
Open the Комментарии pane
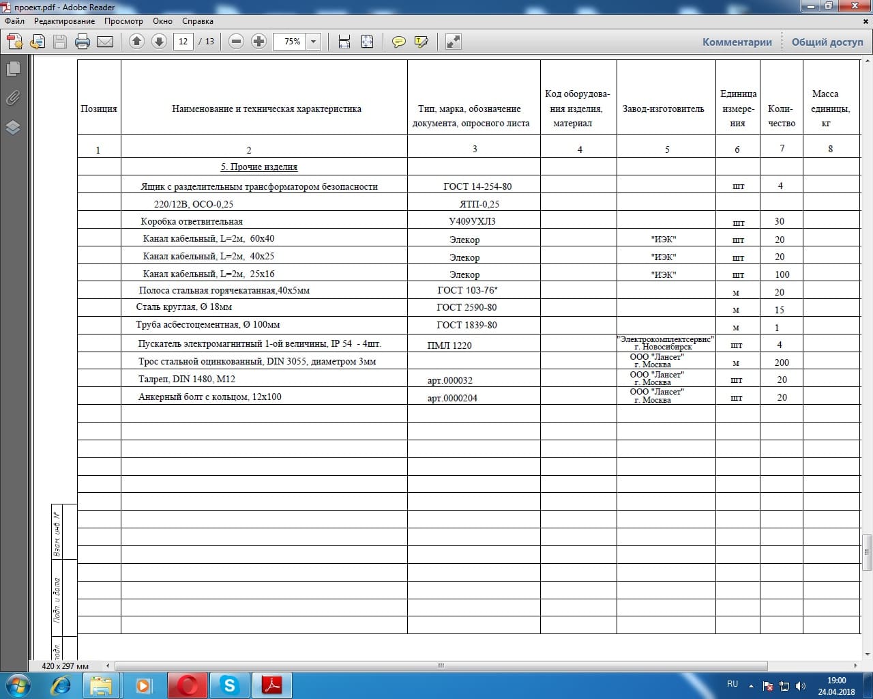click(x=737, y=42)
